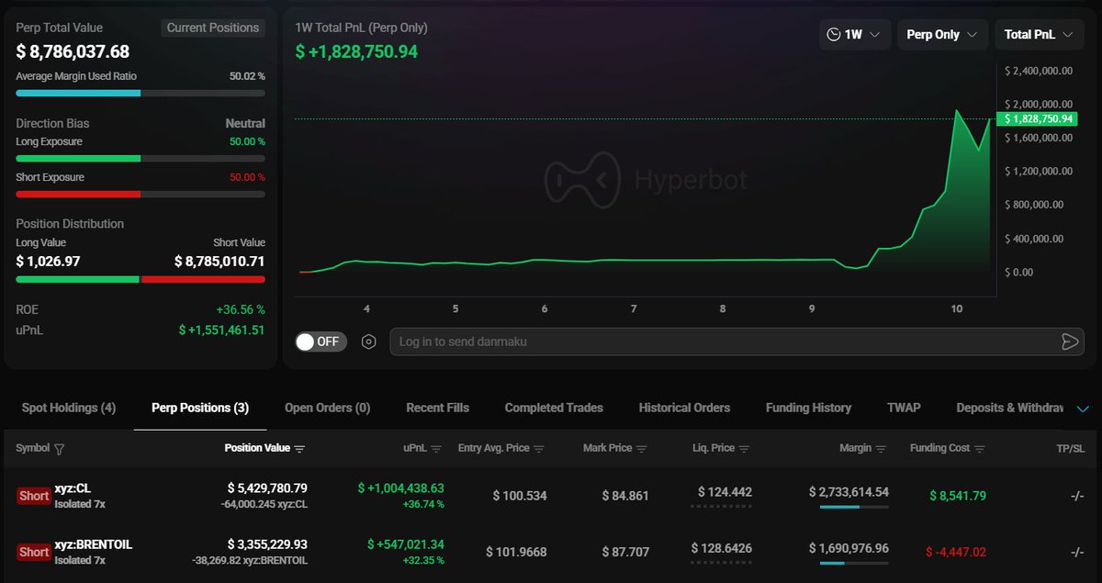
Task: Click position value $5,429,780.79
Action: pyautogui.click(x=267, y=488)
